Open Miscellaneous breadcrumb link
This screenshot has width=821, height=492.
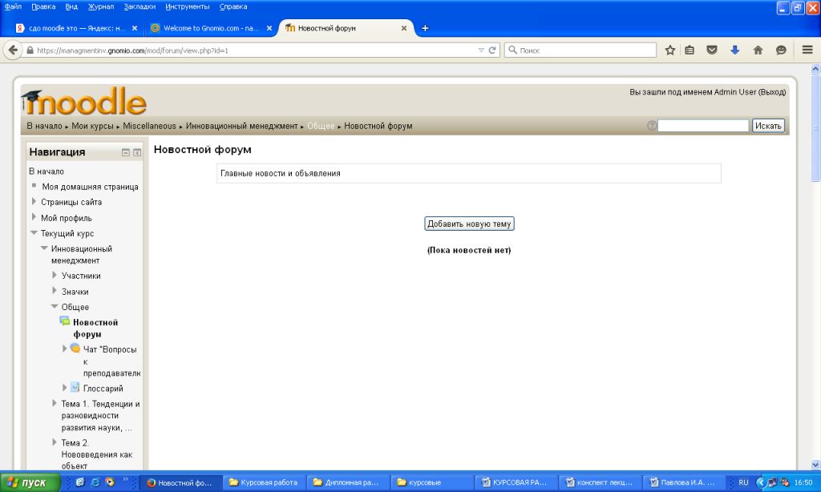click(x=149, y=126)
